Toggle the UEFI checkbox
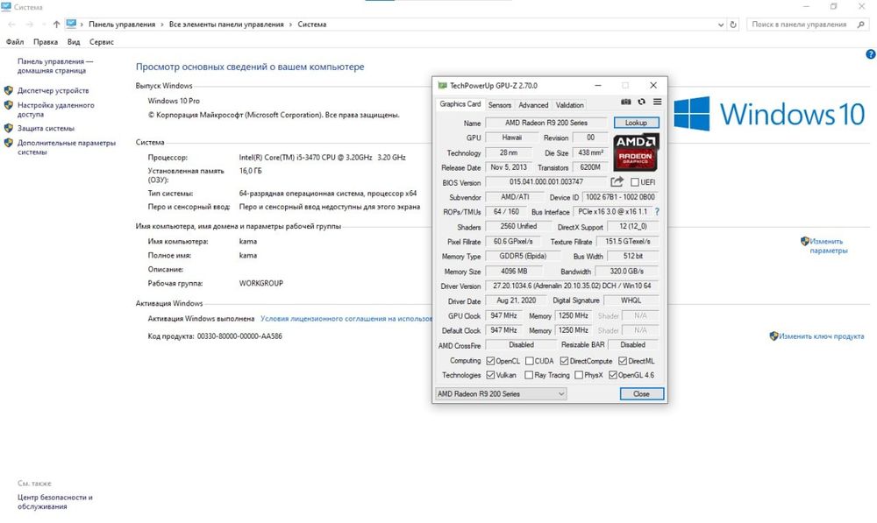Image resolution: width=877 pixels, height=523 pixels. pos(635,182)
